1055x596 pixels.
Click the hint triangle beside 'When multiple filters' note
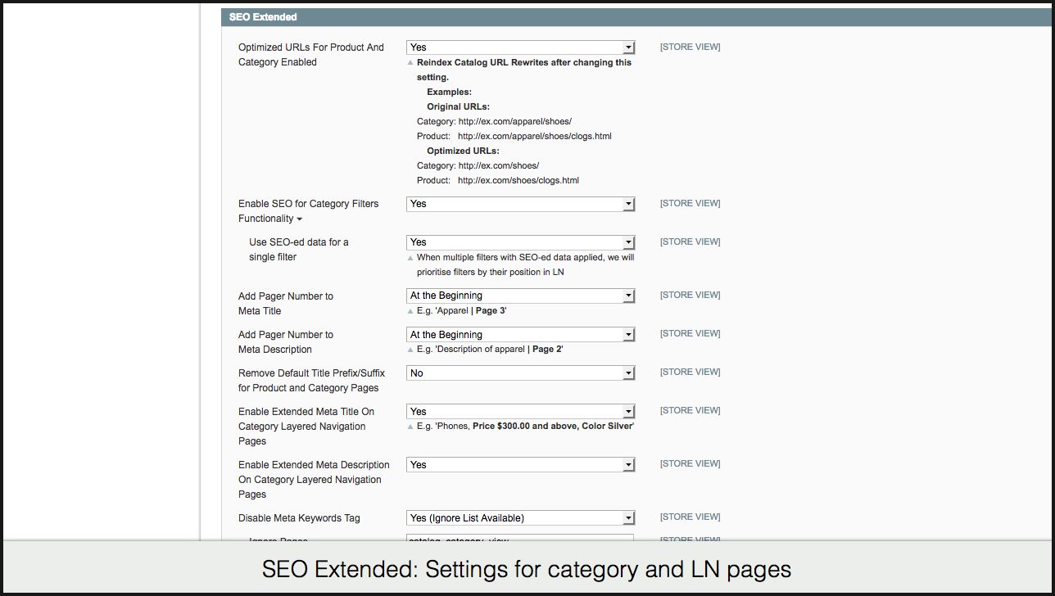point(410,258)
